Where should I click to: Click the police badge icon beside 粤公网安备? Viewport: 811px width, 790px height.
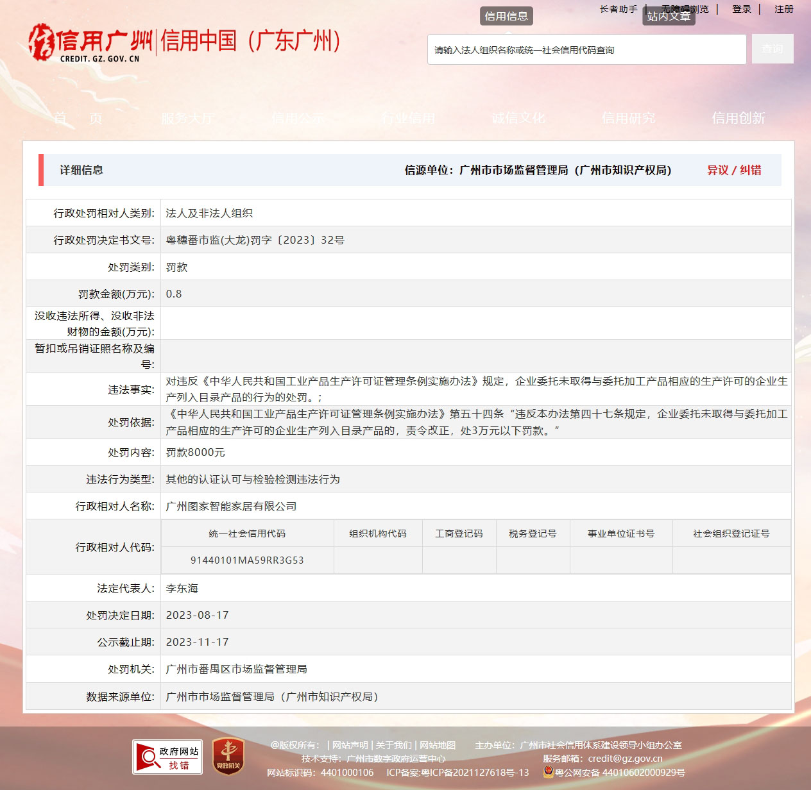click(548, 772)
